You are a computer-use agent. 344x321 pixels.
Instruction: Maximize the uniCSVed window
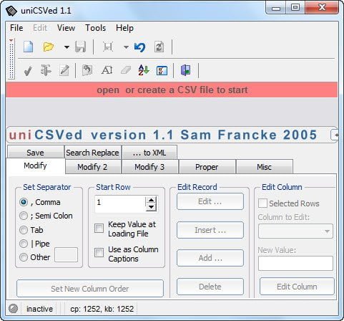pos(295,8)
